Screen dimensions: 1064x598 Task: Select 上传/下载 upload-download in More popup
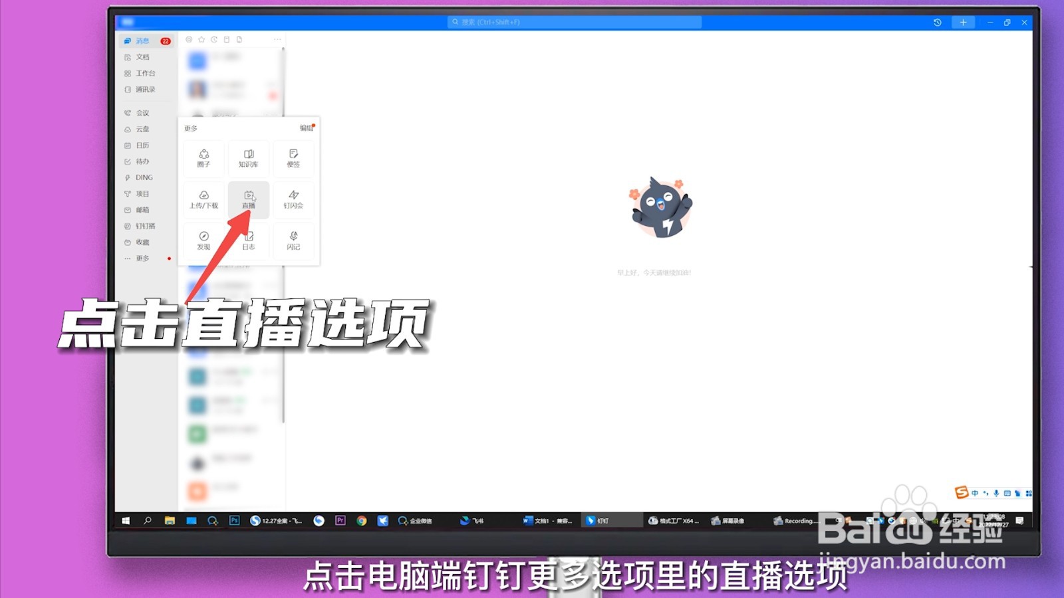point(203,199)
